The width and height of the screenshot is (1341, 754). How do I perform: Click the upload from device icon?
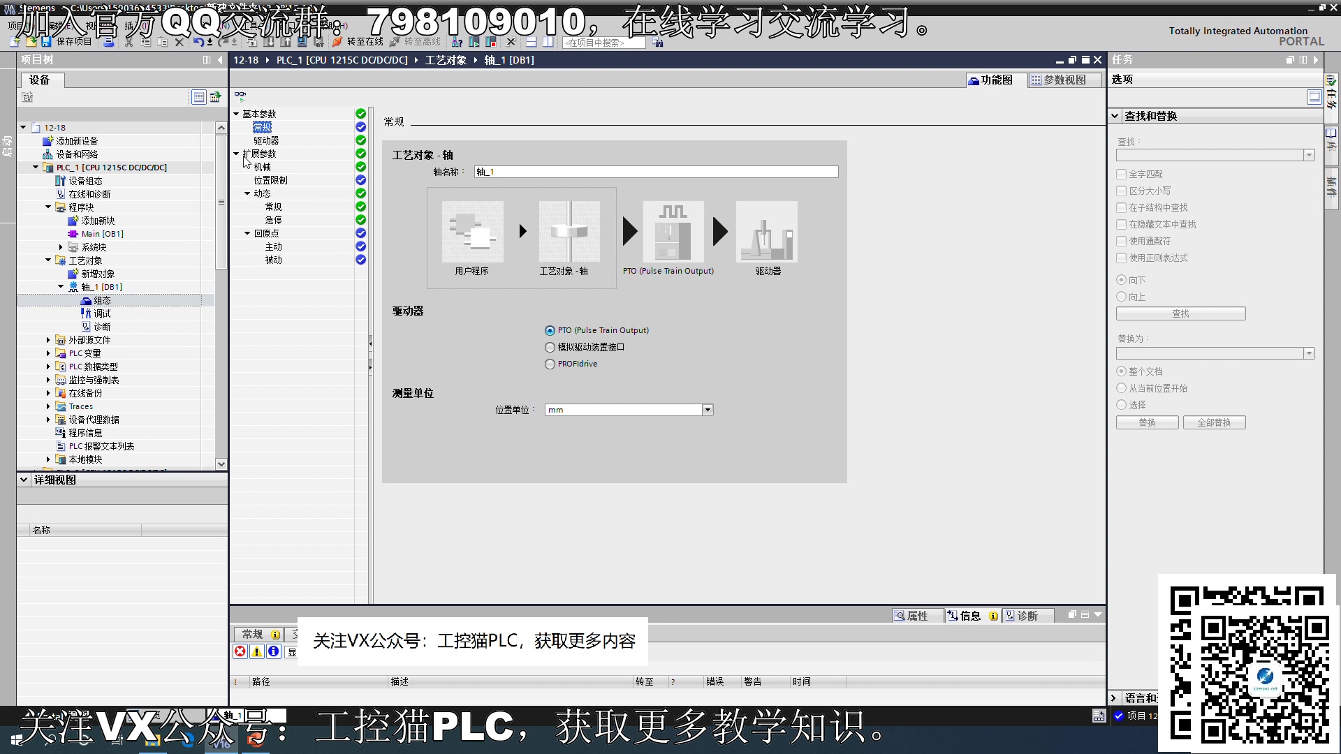coord(286,42)
